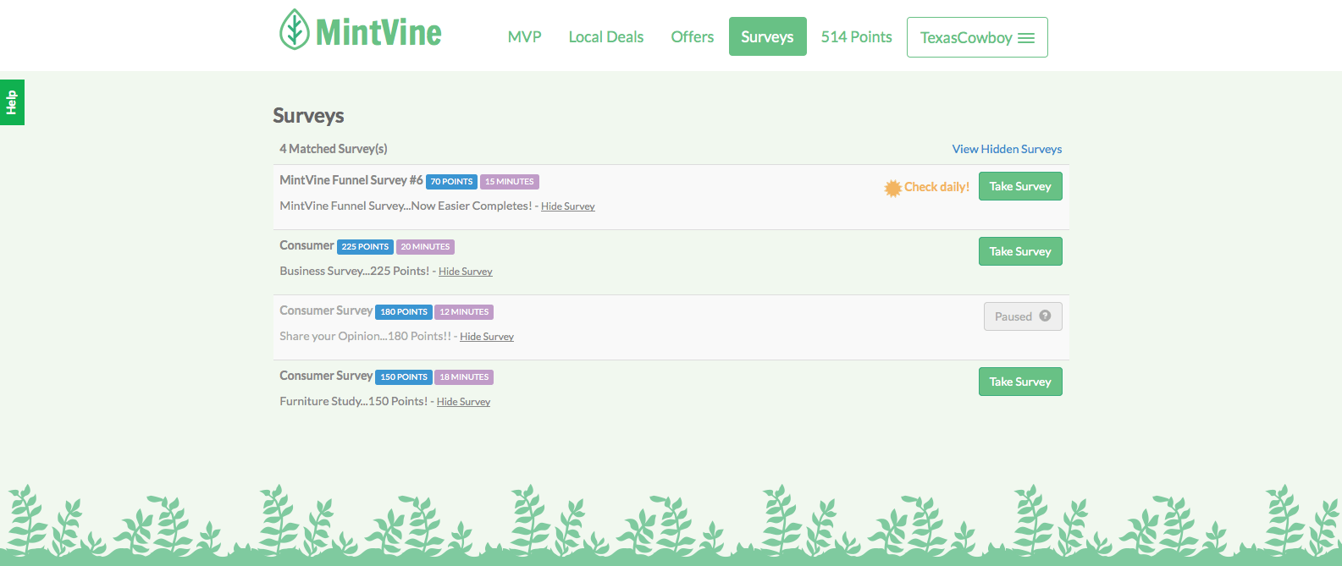
Task: Open the Offers navigation item
Action: coord(693,37)
